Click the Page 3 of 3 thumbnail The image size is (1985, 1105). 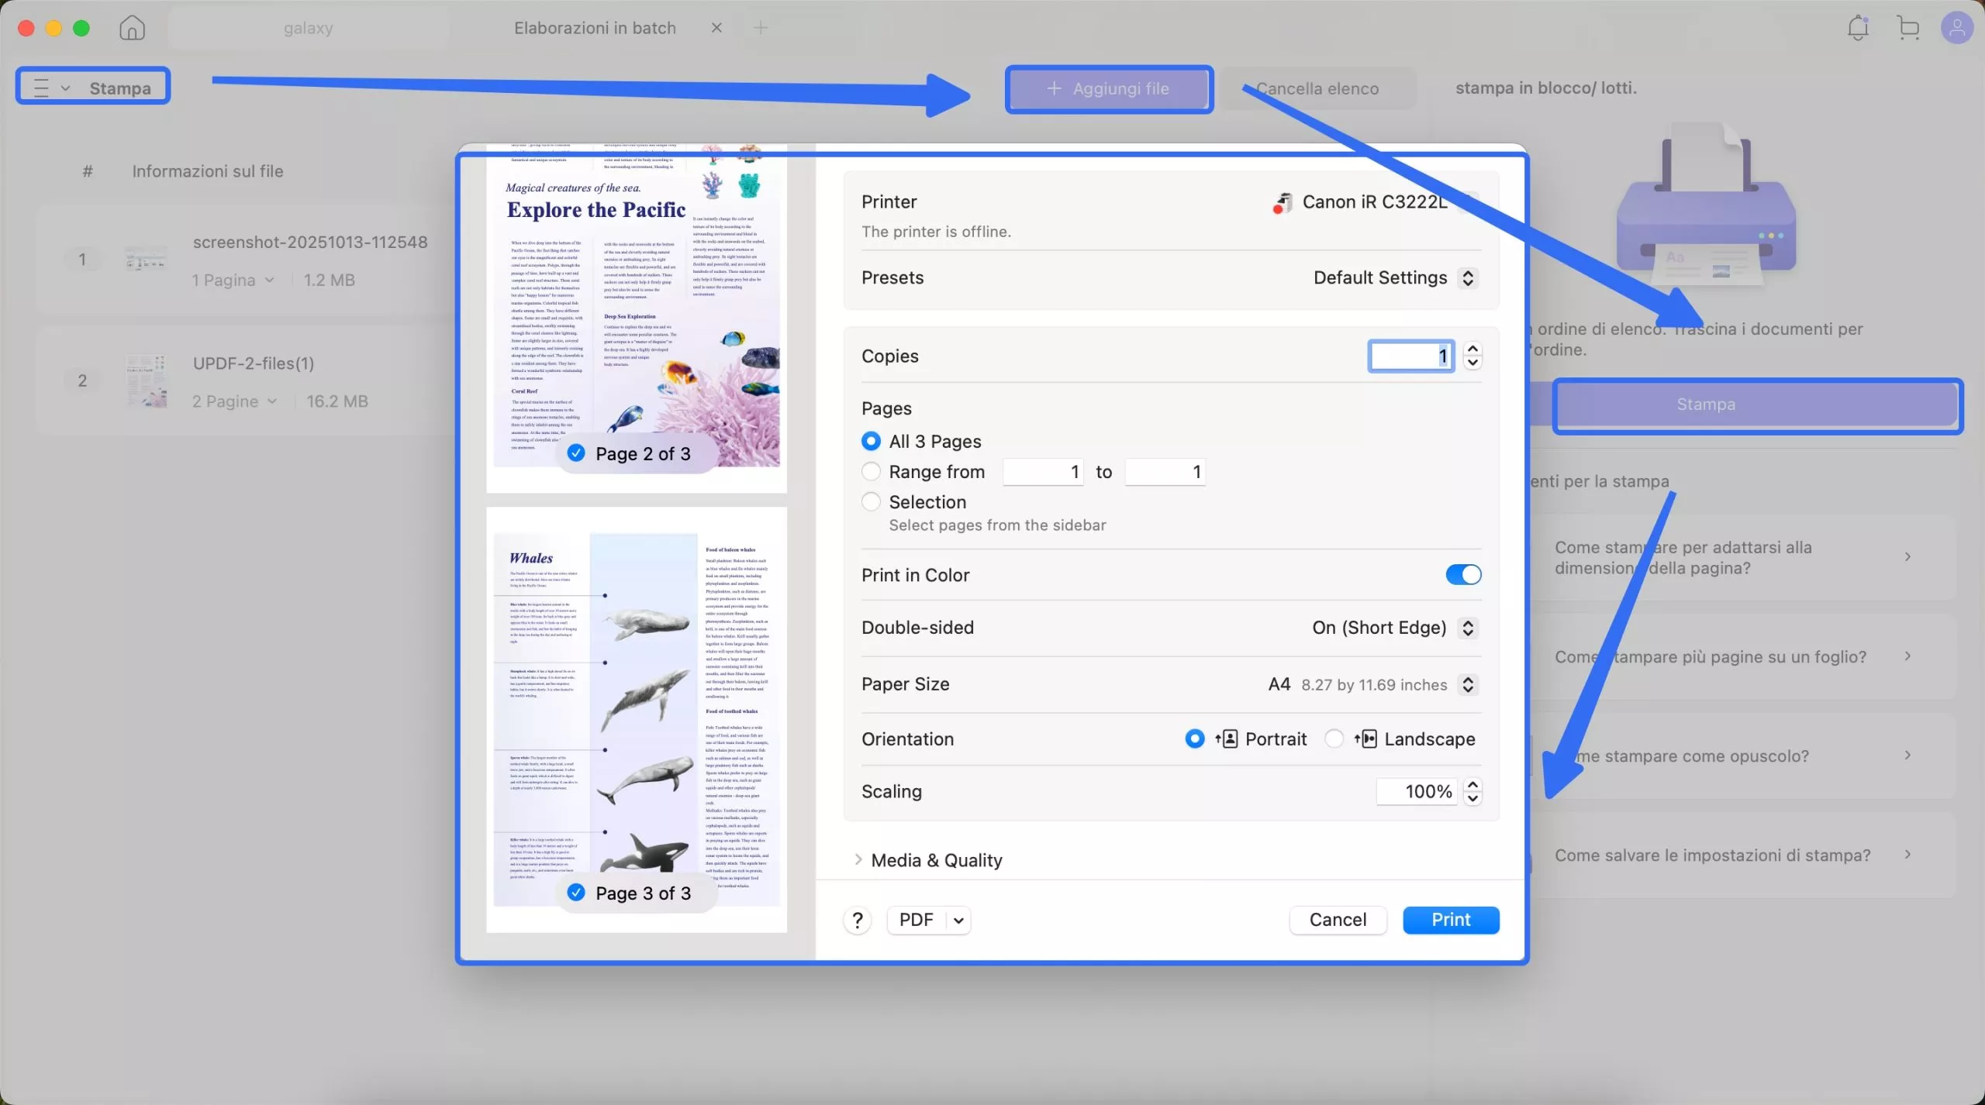pos(636,719)
